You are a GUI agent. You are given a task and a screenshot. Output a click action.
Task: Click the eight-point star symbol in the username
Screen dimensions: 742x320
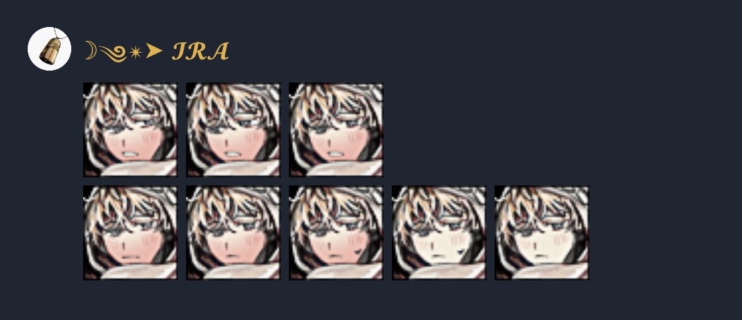(135, 52)
